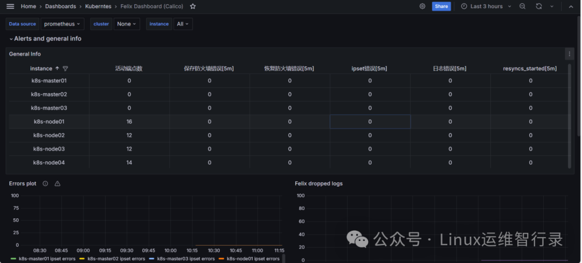
Task: Go to Home breadcrumb
Action: pos(28,6)
